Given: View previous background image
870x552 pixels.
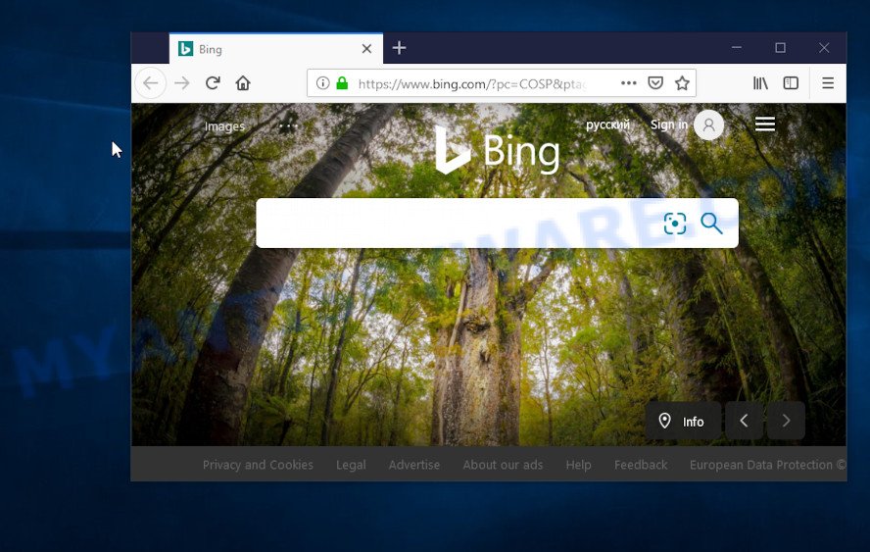Looking at the screenshot, I should coord(744,421).
